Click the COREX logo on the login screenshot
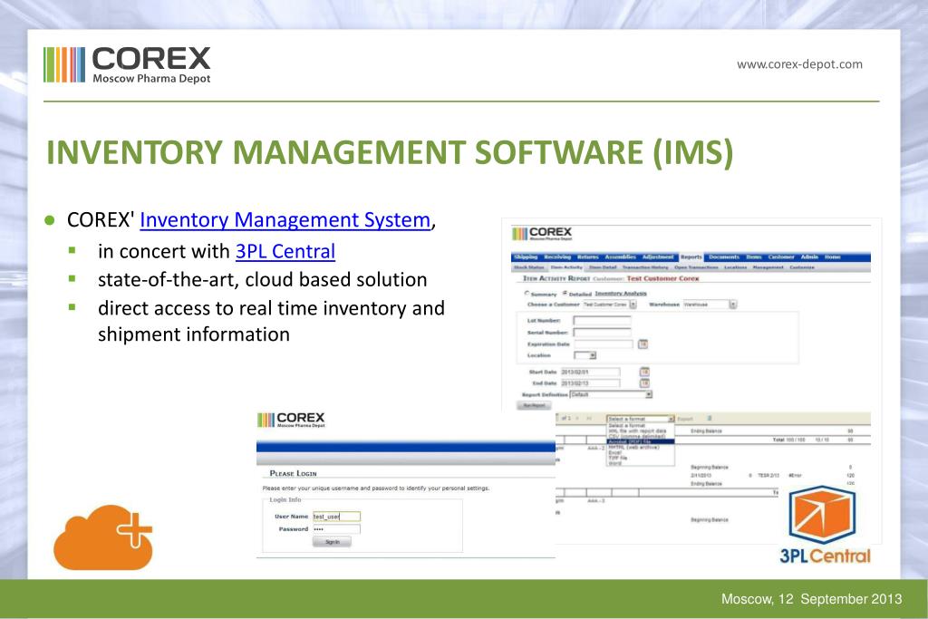The width and height of the screenshot is (928, 619). (291, 420)
